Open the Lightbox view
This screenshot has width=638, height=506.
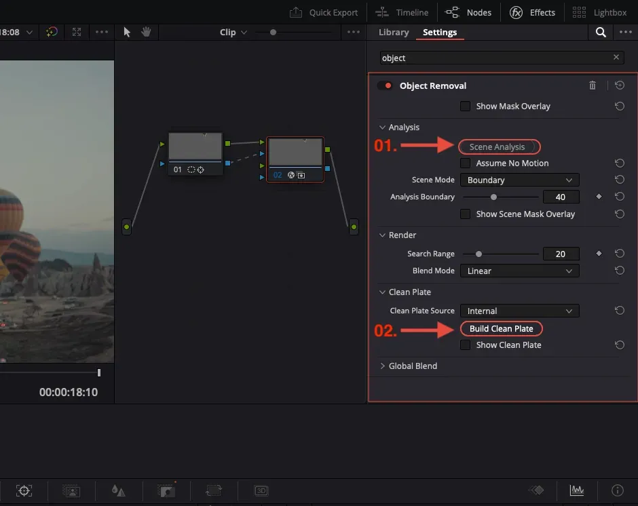click(599, 13)
